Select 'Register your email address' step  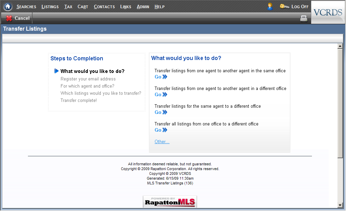tap(88, 79)
